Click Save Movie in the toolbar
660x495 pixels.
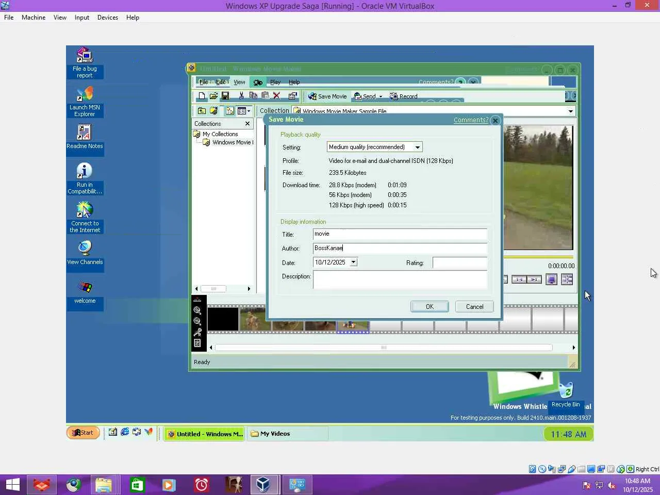click(x=327, y=96)
